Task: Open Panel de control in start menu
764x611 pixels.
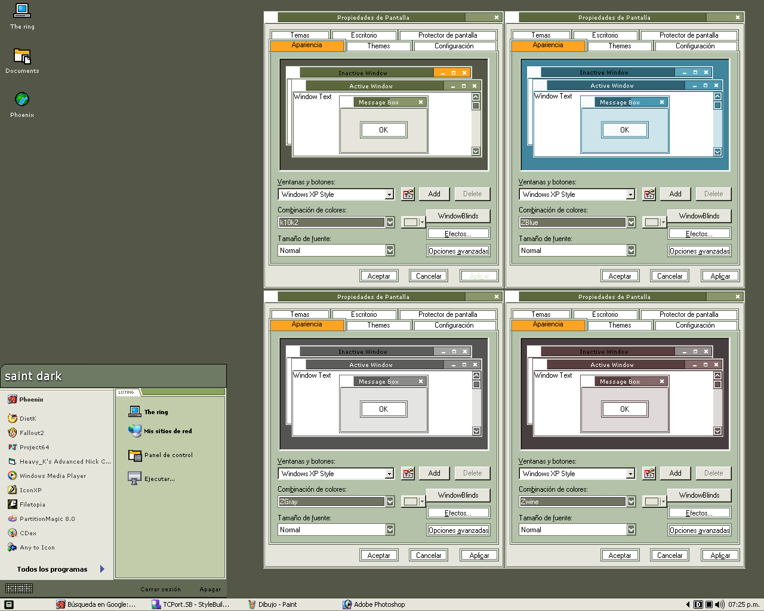Action: coord(168,455)
